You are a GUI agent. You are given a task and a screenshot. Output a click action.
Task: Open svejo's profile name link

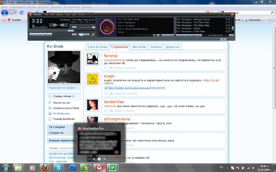point(109,76)
